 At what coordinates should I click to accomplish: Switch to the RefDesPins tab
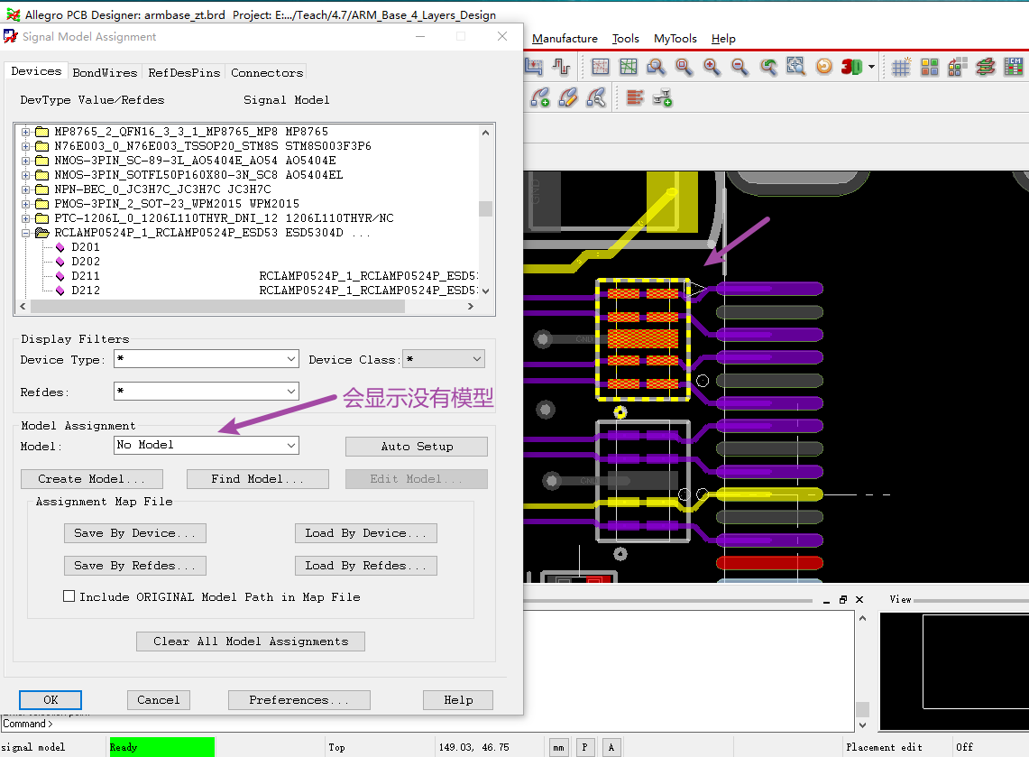184,73
